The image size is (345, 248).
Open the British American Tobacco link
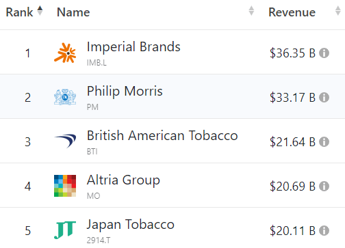click(162, 135)
